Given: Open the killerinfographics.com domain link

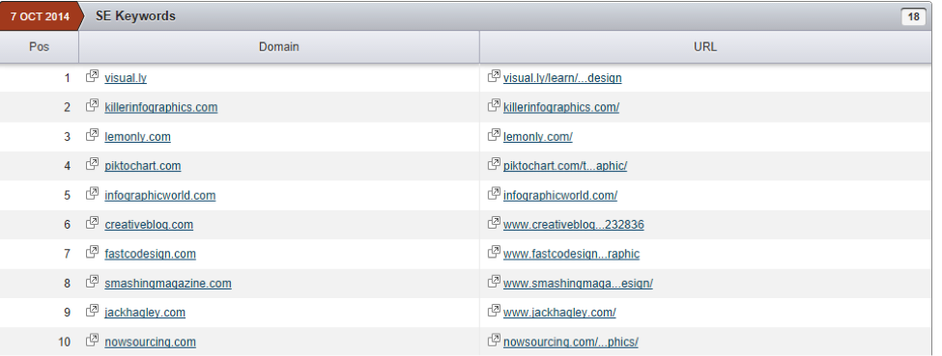Looking at the screenshot, I should coord(161,107).
